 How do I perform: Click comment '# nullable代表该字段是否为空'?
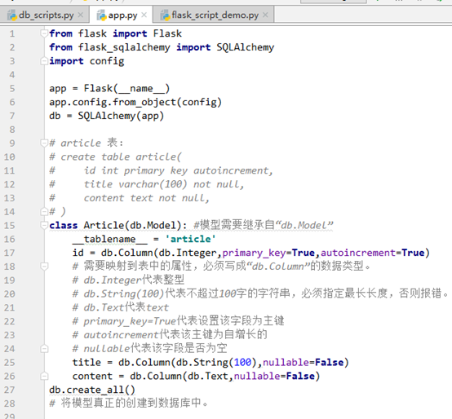coord(149,349)
